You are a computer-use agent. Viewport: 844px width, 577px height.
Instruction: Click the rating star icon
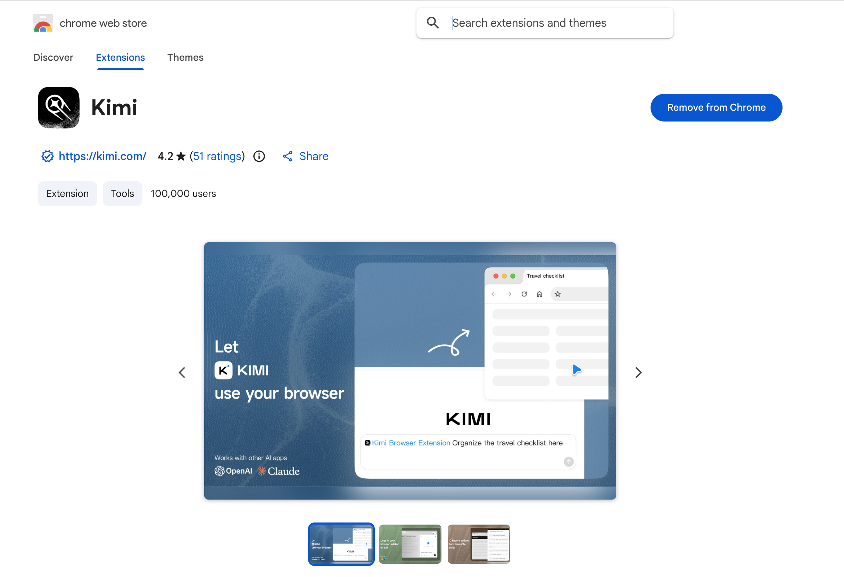coord(181,157)
